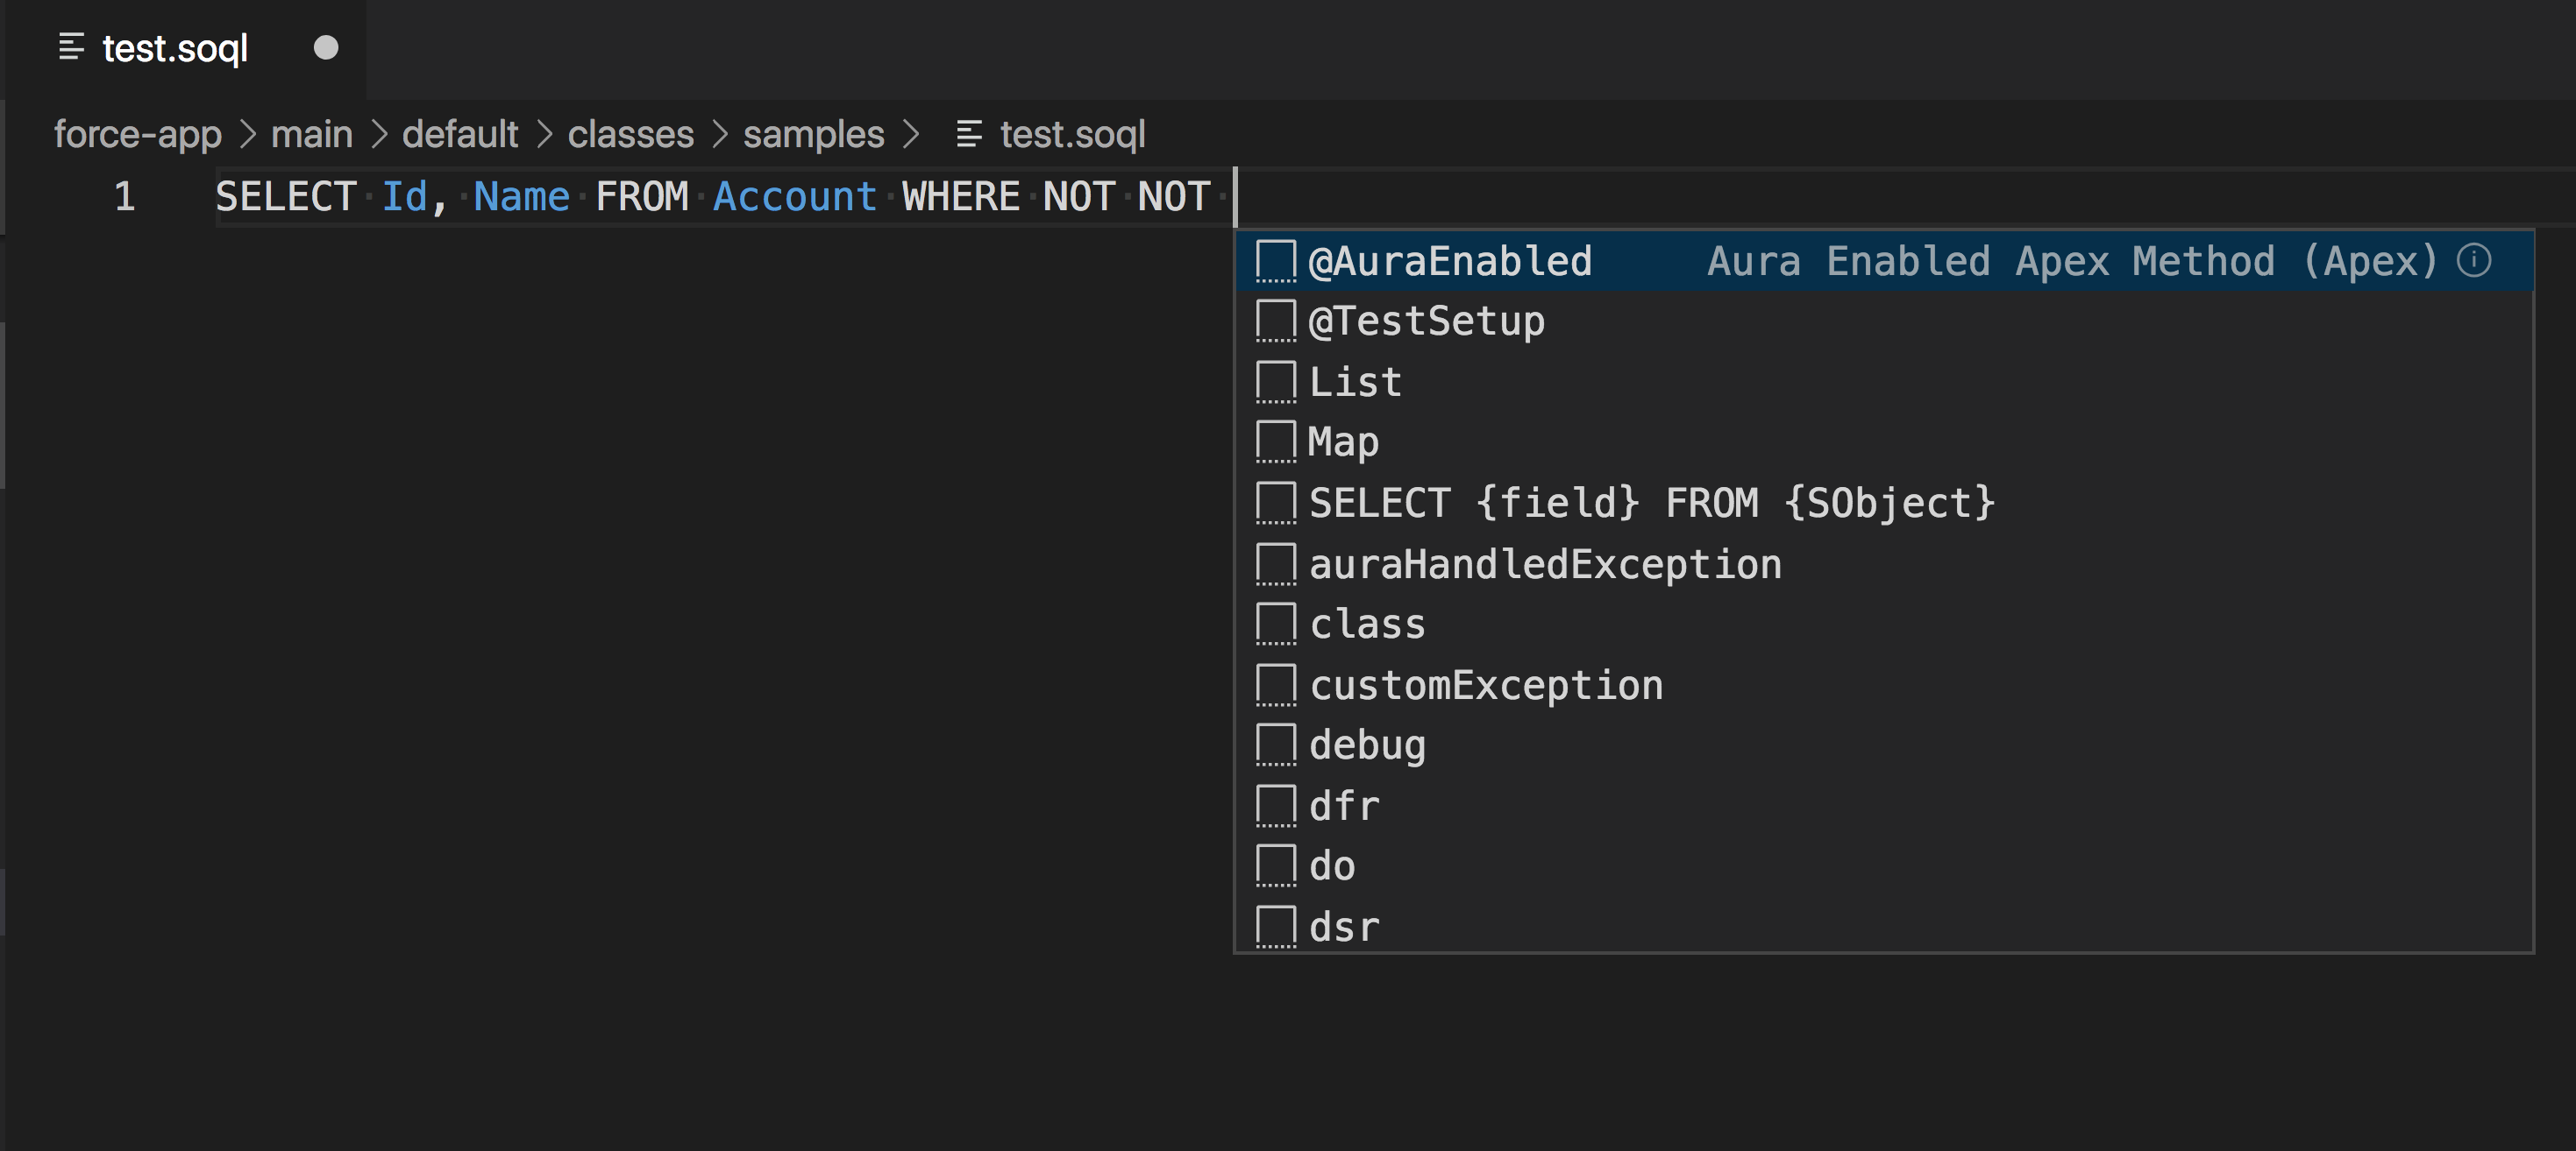Click the file icon in the breadcrumb bar
The width and height of the screenshot is (2576, 1151).
tap(967, 133)
